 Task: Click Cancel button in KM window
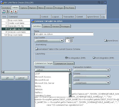pos(21,78)
